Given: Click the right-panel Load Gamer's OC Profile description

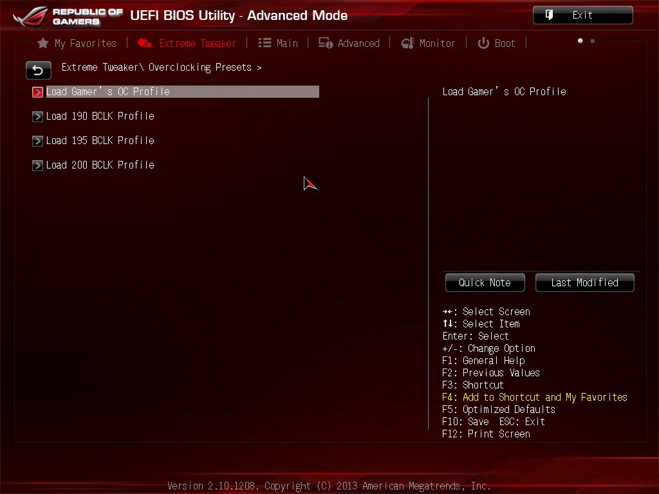Looking at the screenshot, I should click(505, 91).
